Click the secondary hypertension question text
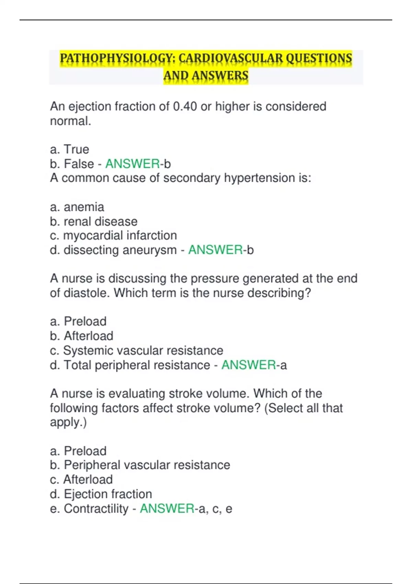 pyautogui.click(x=181, y=178)
